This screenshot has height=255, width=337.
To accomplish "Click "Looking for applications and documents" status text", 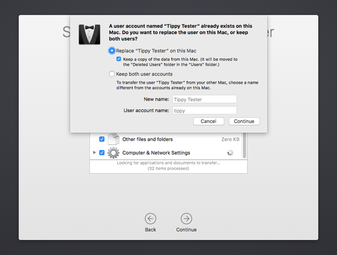I will [x=168, y=163].
